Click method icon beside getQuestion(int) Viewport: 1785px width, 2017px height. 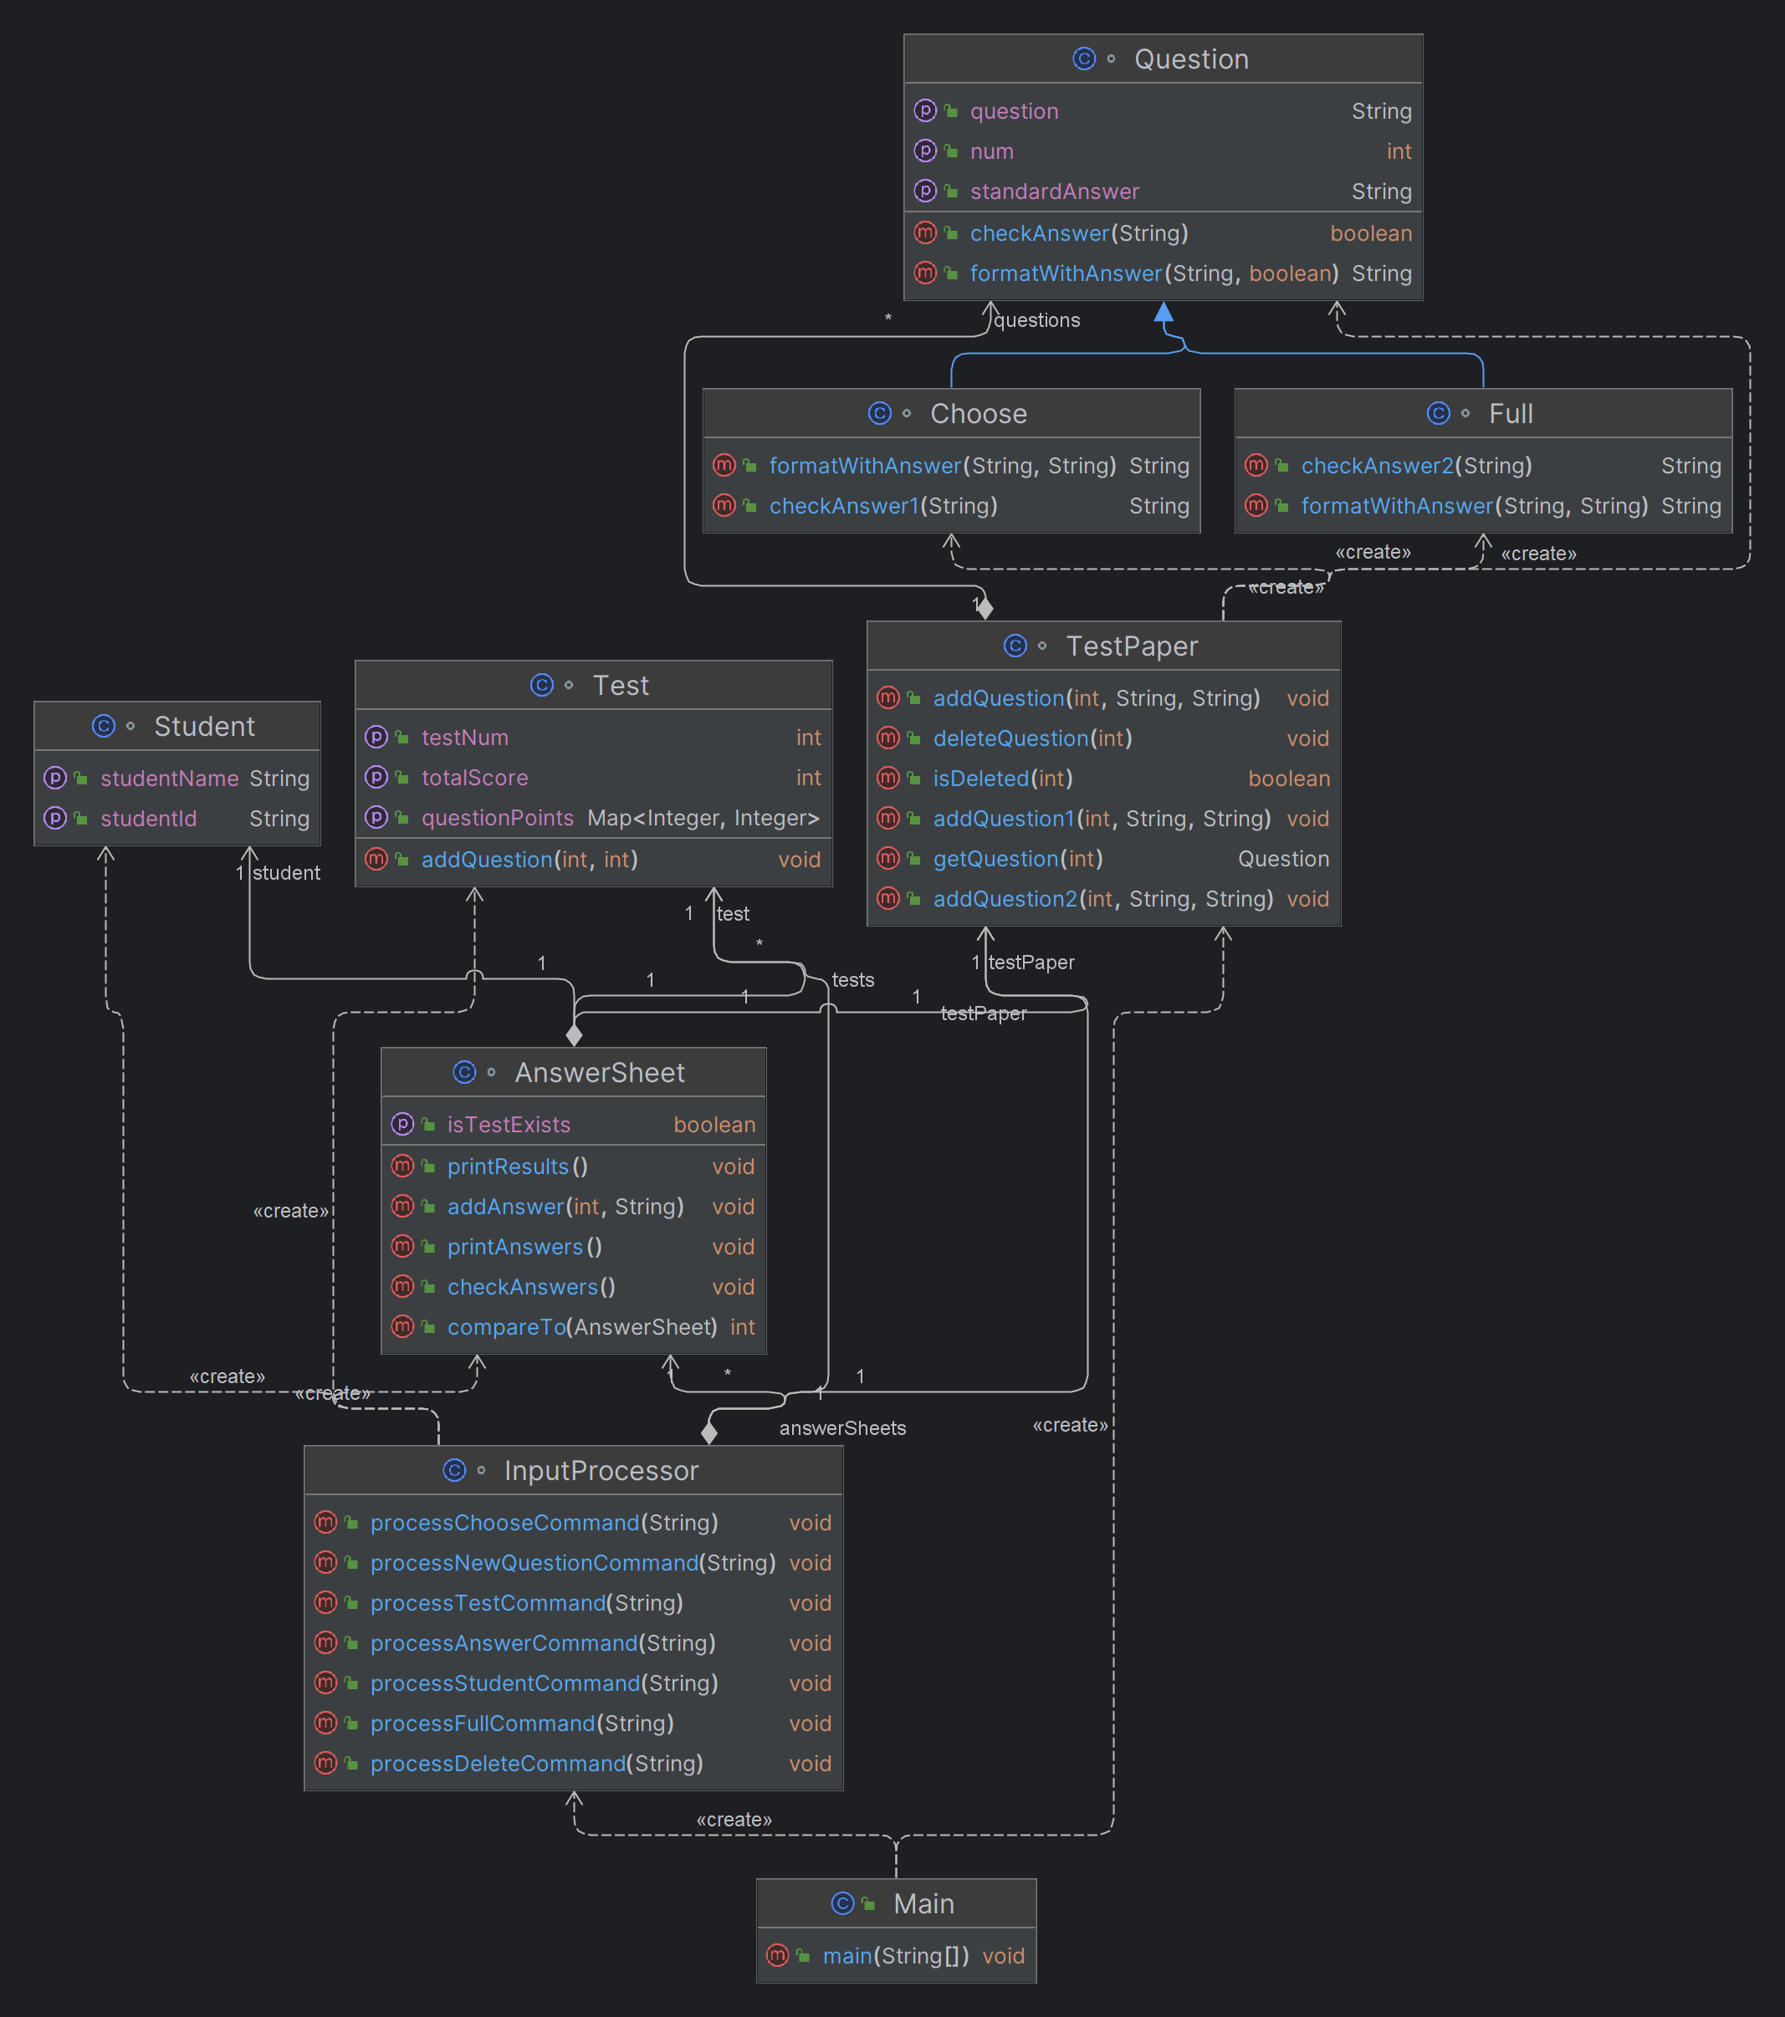(888, 857)
